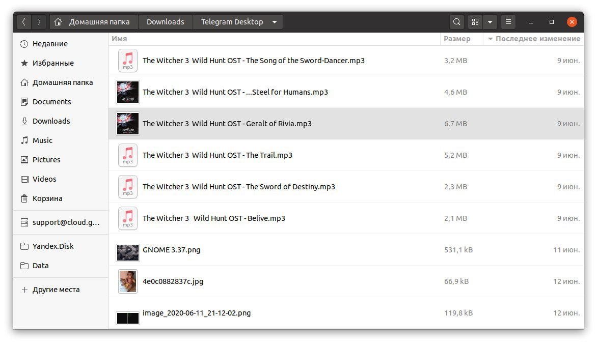Open the hamburger main menu
This screenshot has width=597, height=344.
pyautogui.click(x=508, y=22)
